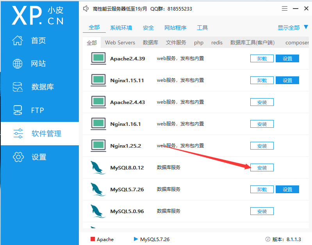Select the 全部 sub-tab
The image size is (312, 245).
[x=92, y=43]
